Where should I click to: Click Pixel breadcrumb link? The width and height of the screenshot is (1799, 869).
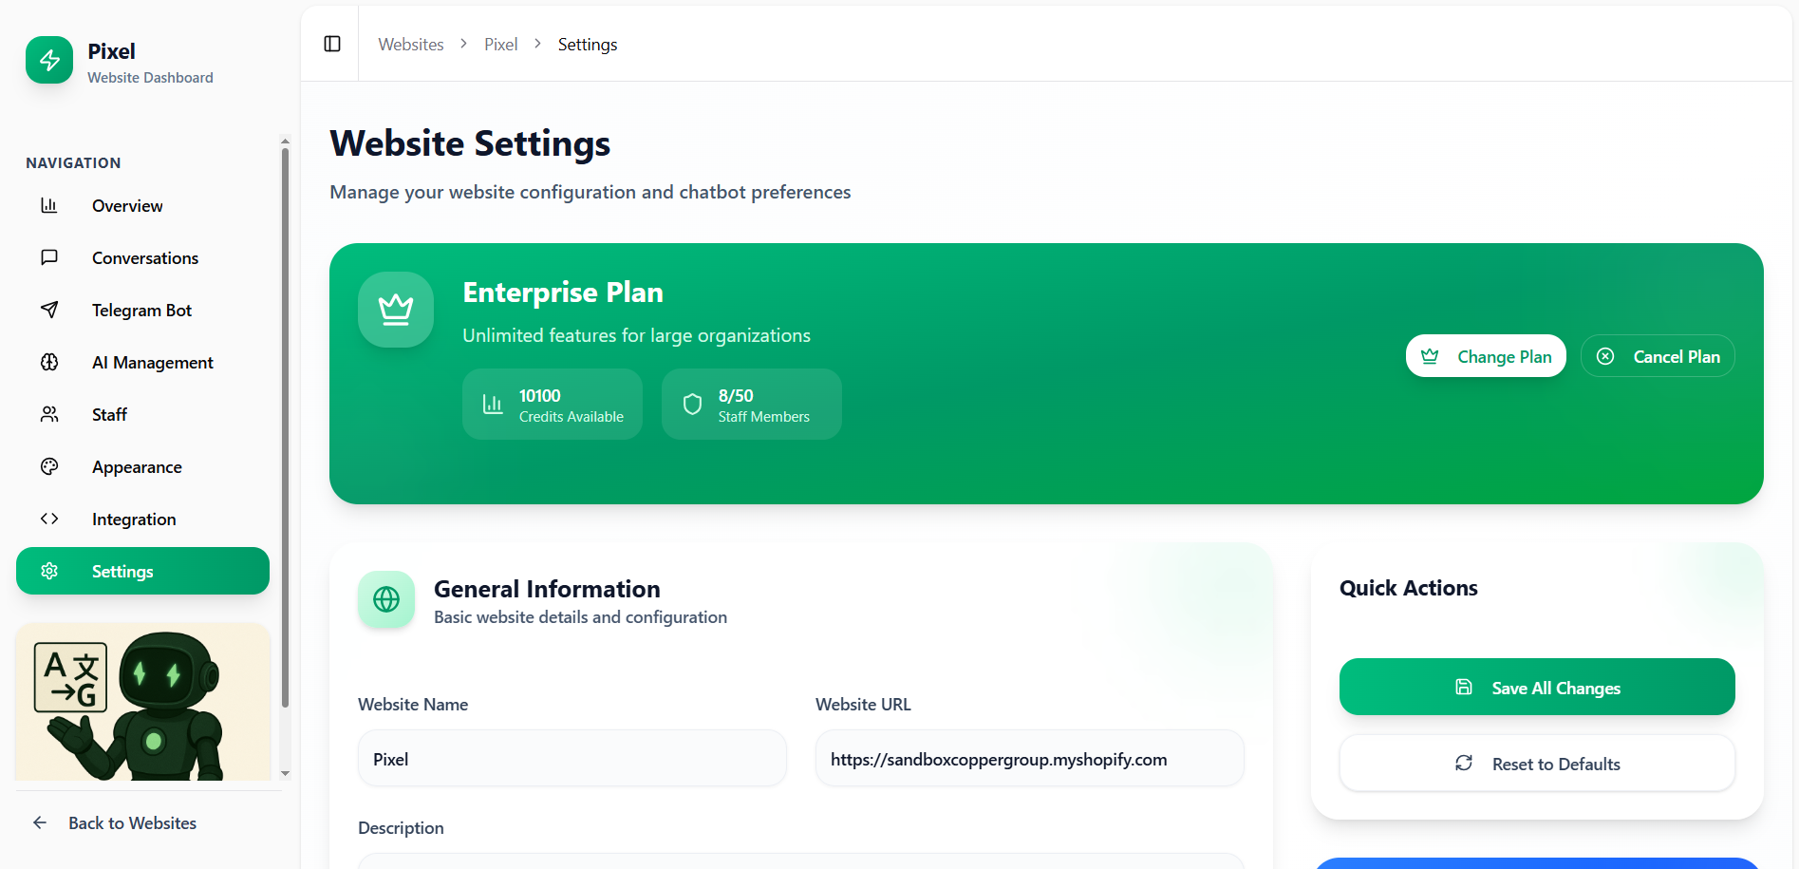(500, 45)
